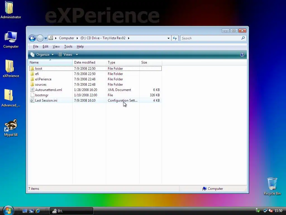Screen dimensions: 286x215
Task: Sort by the Type column header
Action: pyautogui.click(x=123, y=62)
